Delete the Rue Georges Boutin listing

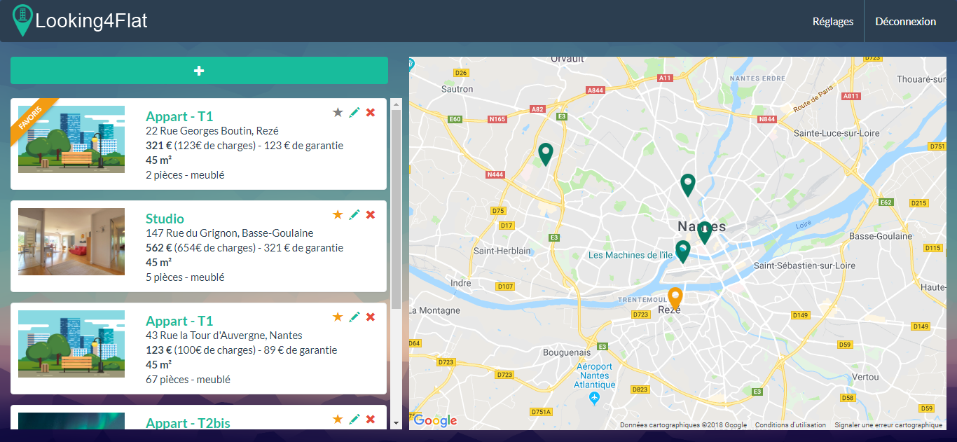point(371,113)
